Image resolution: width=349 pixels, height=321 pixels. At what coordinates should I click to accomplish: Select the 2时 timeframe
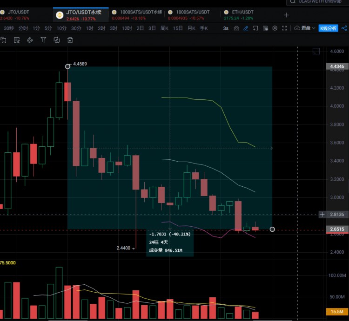click(101, 28)
